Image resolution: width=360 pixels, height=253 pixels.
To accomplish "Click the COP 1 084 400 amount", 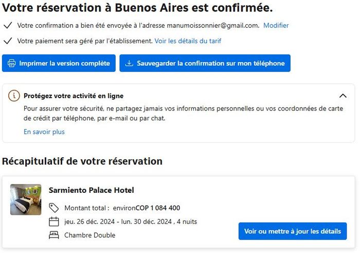I will (158, 208).
